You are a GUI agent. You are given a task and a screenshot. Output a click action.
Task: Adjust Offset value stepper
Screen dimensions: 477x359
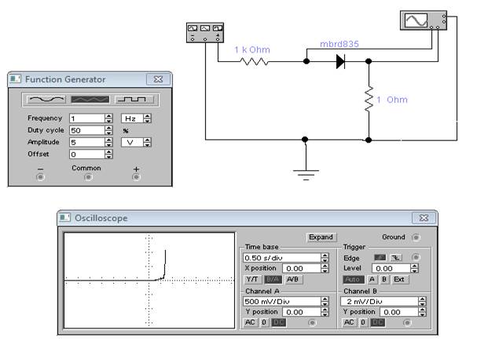(x=108, y=154)
